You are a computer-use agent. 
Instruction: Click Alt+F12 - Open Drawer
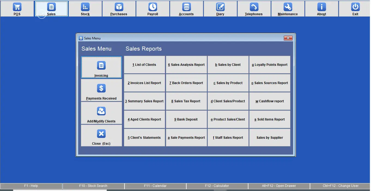279,186
